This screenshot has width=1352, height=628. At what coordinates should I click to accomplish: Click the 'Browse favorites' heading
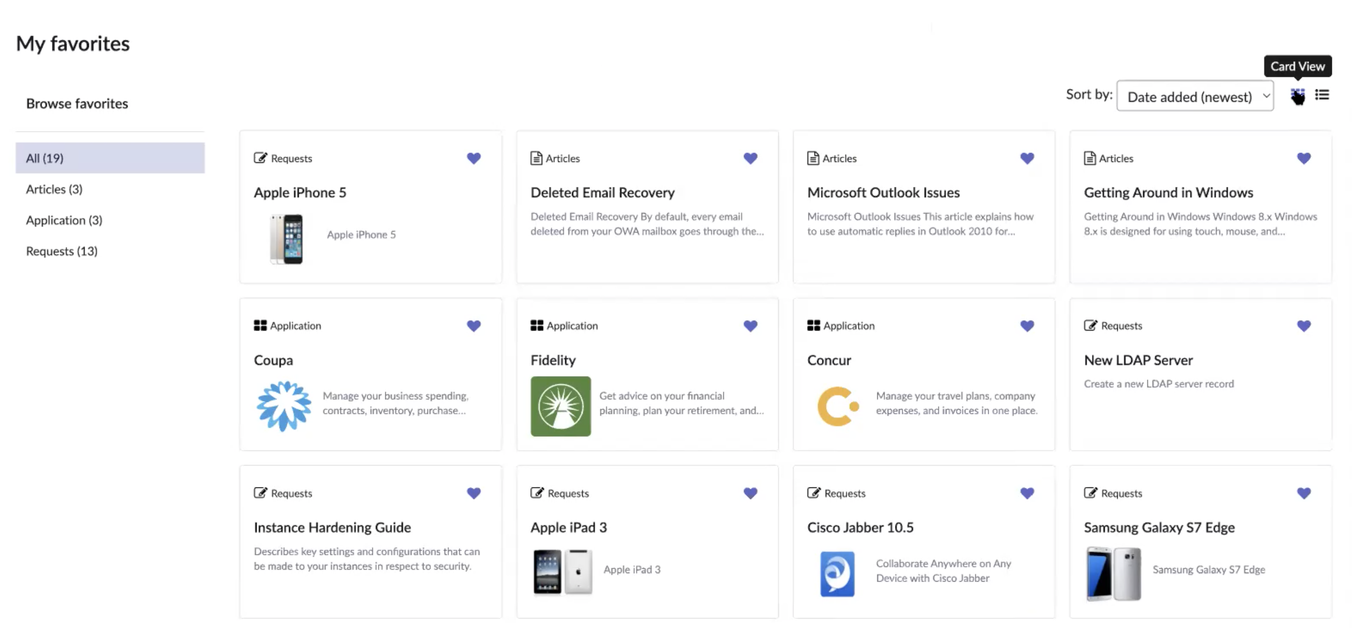77,103
